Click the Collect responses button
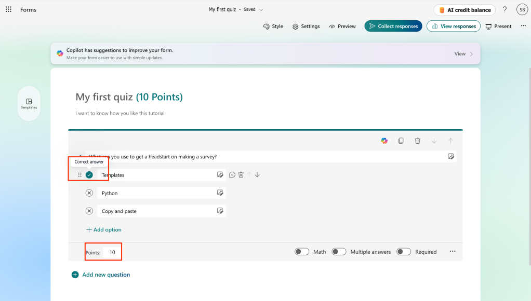 393,25
